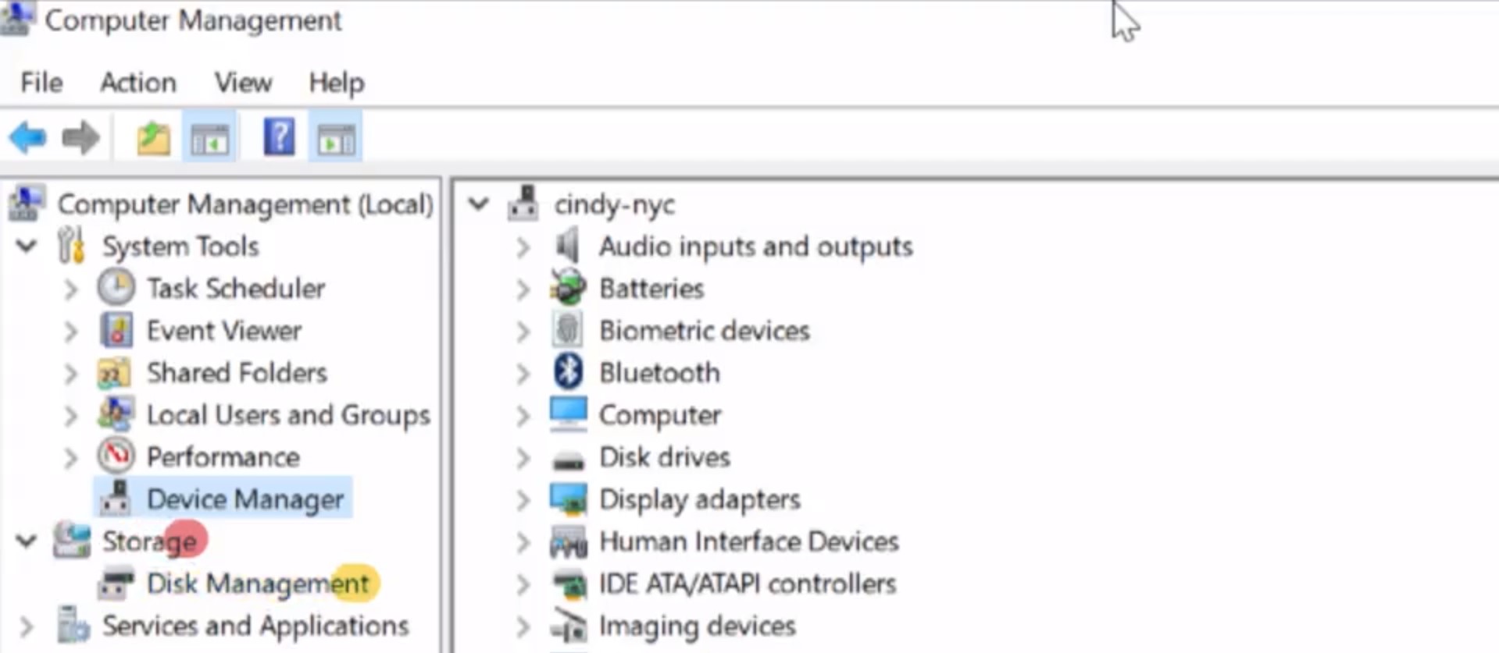Expand the Computer category

click(523, 415)
